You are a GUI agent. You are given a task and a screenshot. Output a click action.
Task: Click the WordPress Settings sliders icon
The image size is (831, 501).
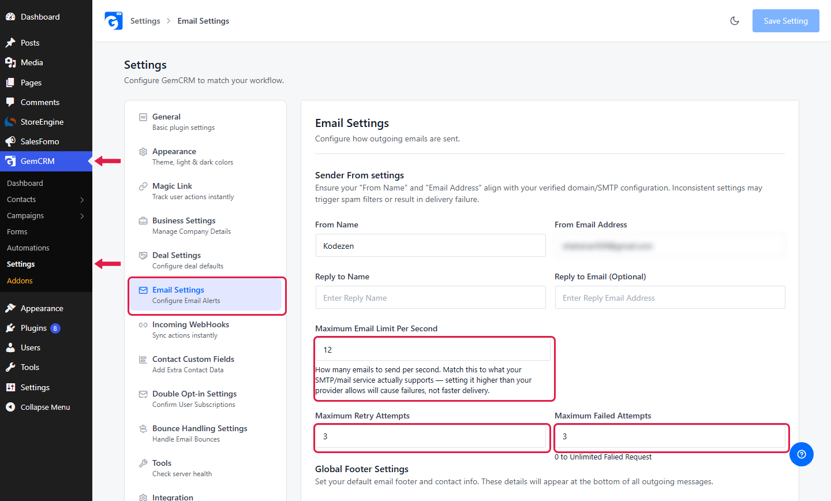point(10,387)
